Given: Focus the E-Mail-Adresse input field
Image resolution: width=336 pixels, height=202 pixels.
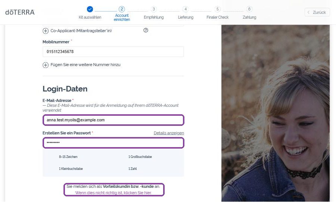Looking at the screenshot, I should tap(113, 120).
